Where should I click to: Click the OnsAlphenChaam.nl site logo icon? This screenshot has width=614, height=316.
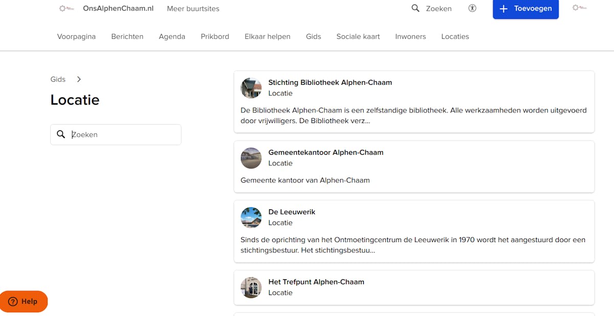click(67, 9)
